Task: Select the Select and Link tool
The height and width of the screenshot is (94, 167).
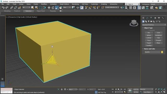Action: click(x=11, y=8)
